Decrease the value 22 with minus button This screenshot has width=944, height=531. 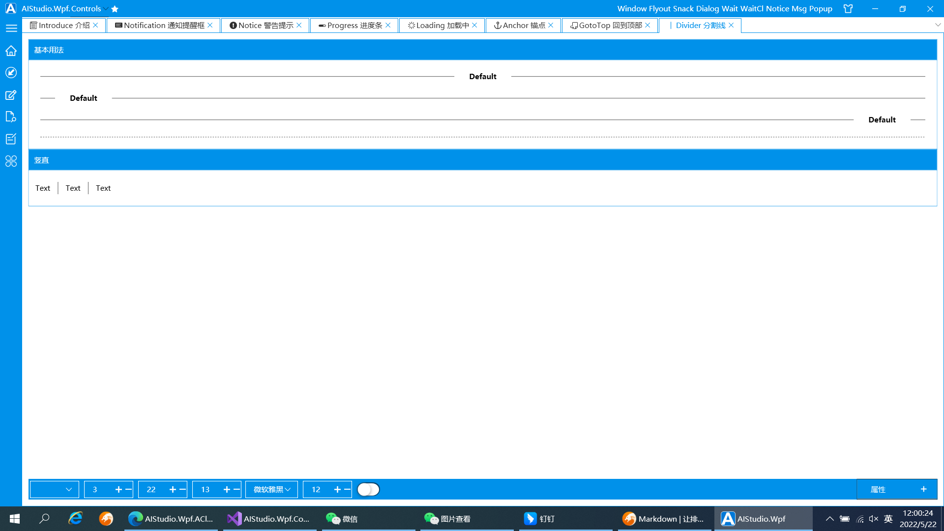(182, 490)
